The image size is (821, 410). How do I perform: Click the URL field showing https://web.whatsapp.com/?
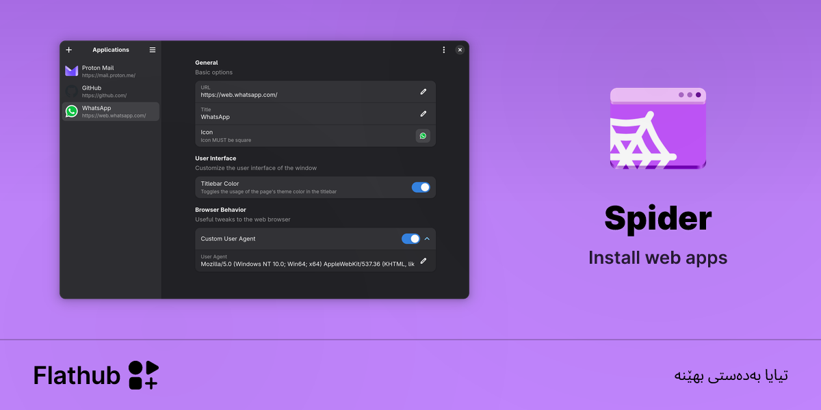click(315, 92)
